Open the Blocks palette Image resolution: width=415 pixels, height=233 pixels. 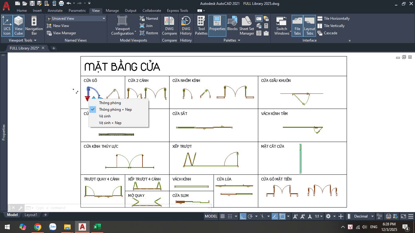(232, 24)
